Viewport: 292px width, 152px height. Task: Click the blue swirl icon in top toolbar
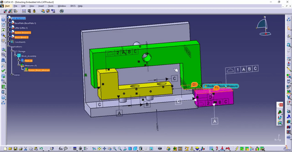click(62, 11)
